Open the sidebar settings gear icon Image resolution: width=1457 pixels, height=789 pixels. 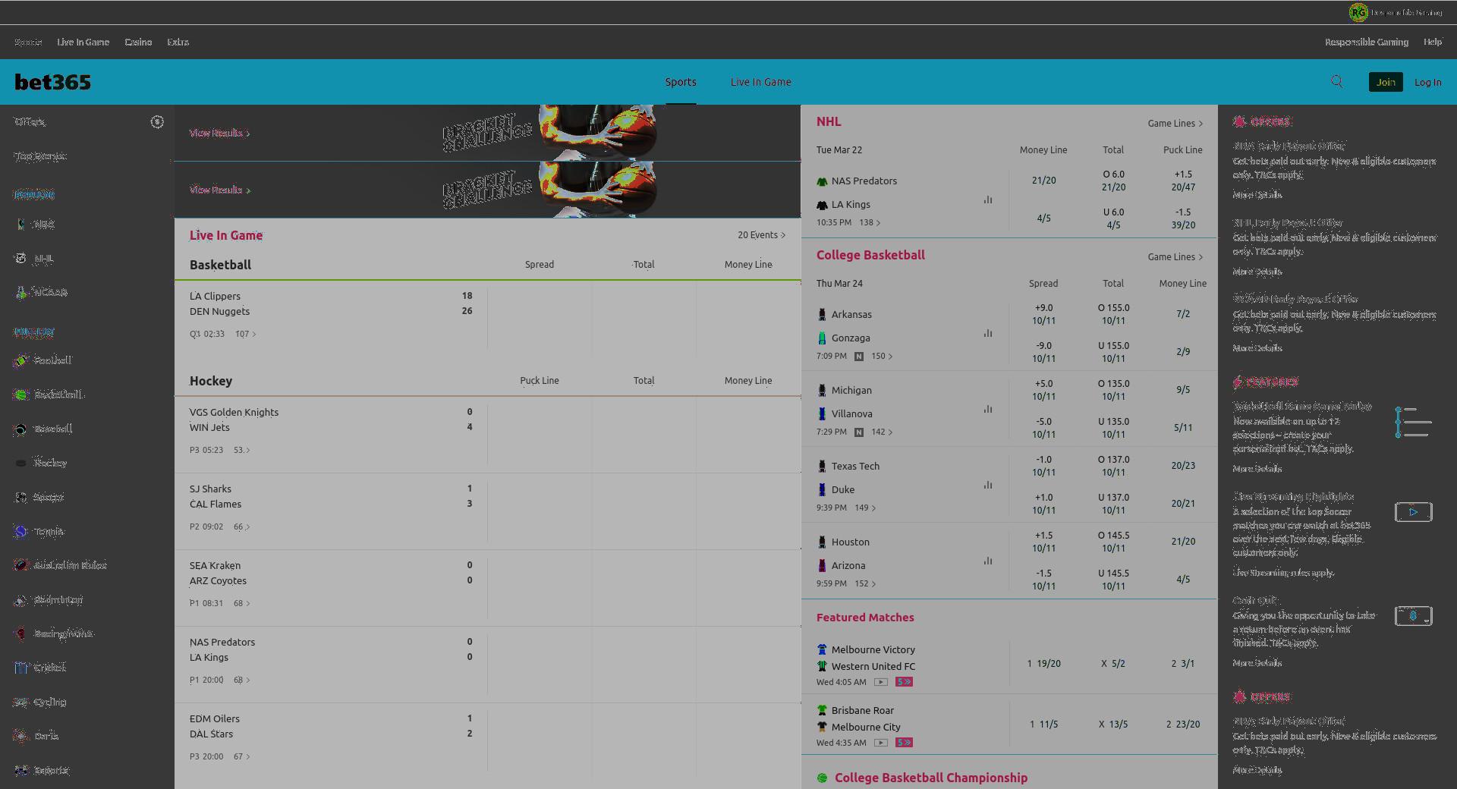tap(157, 122)
